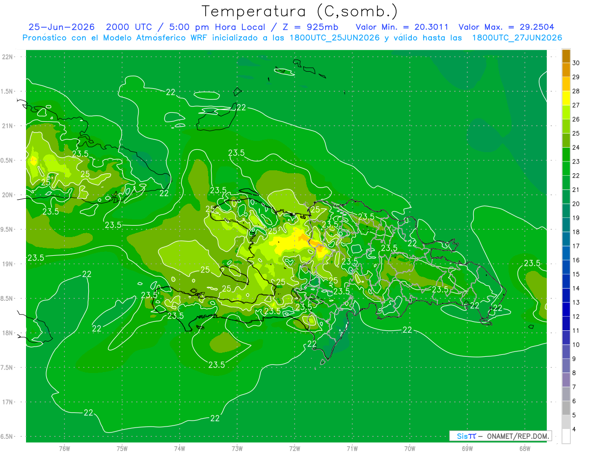
Task: Click the '1800UTC_27JUN2026' valid-until time
Action: coord(517,38)
